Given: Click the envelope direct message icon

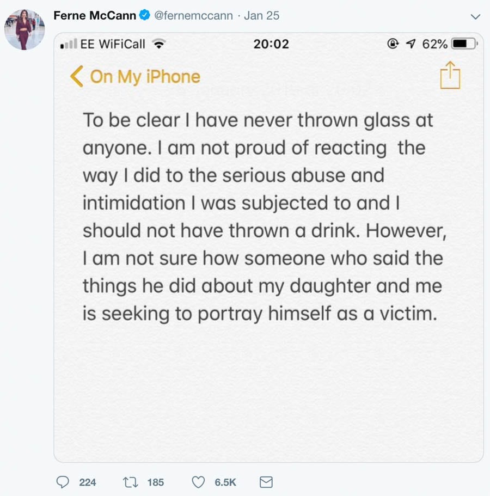Looking at the screenshot, I should 266,482.
